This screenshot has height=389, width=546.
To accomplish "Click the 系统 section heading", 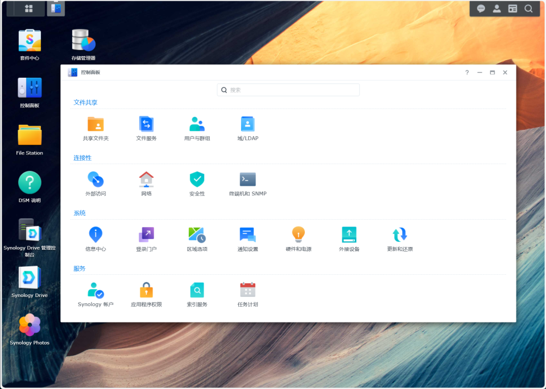I will point(80,213).
